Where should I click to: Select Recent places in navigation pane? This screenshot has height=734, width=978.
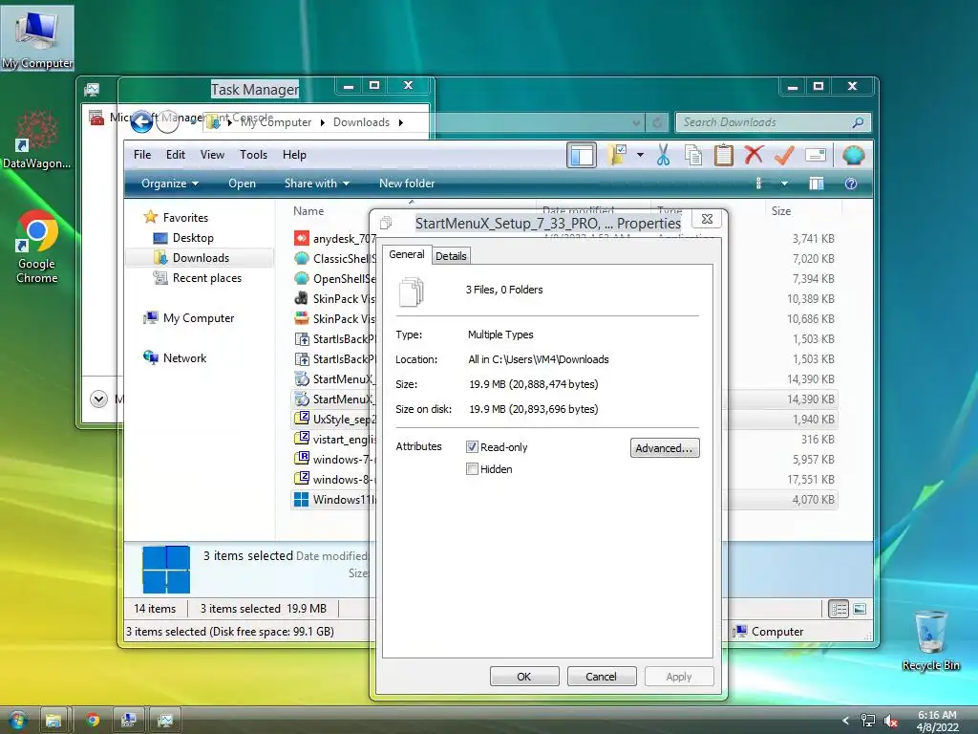[x=206, y=278]
